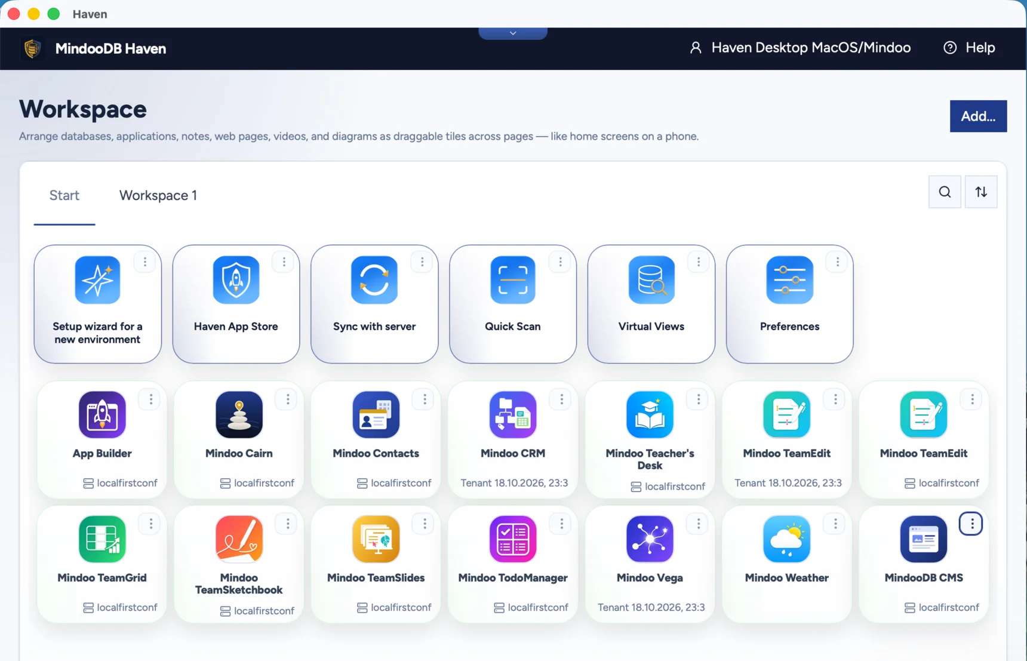Open the three-dot menu on Mindoo Vega
The image size is (1027, 661).
(698, 524)
